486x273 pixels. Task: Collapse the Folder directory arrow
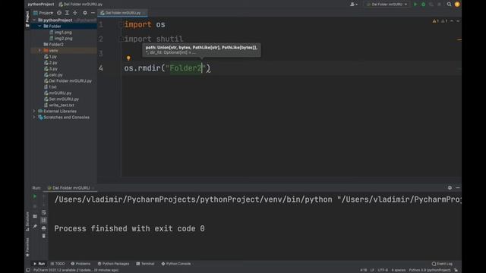39,27
